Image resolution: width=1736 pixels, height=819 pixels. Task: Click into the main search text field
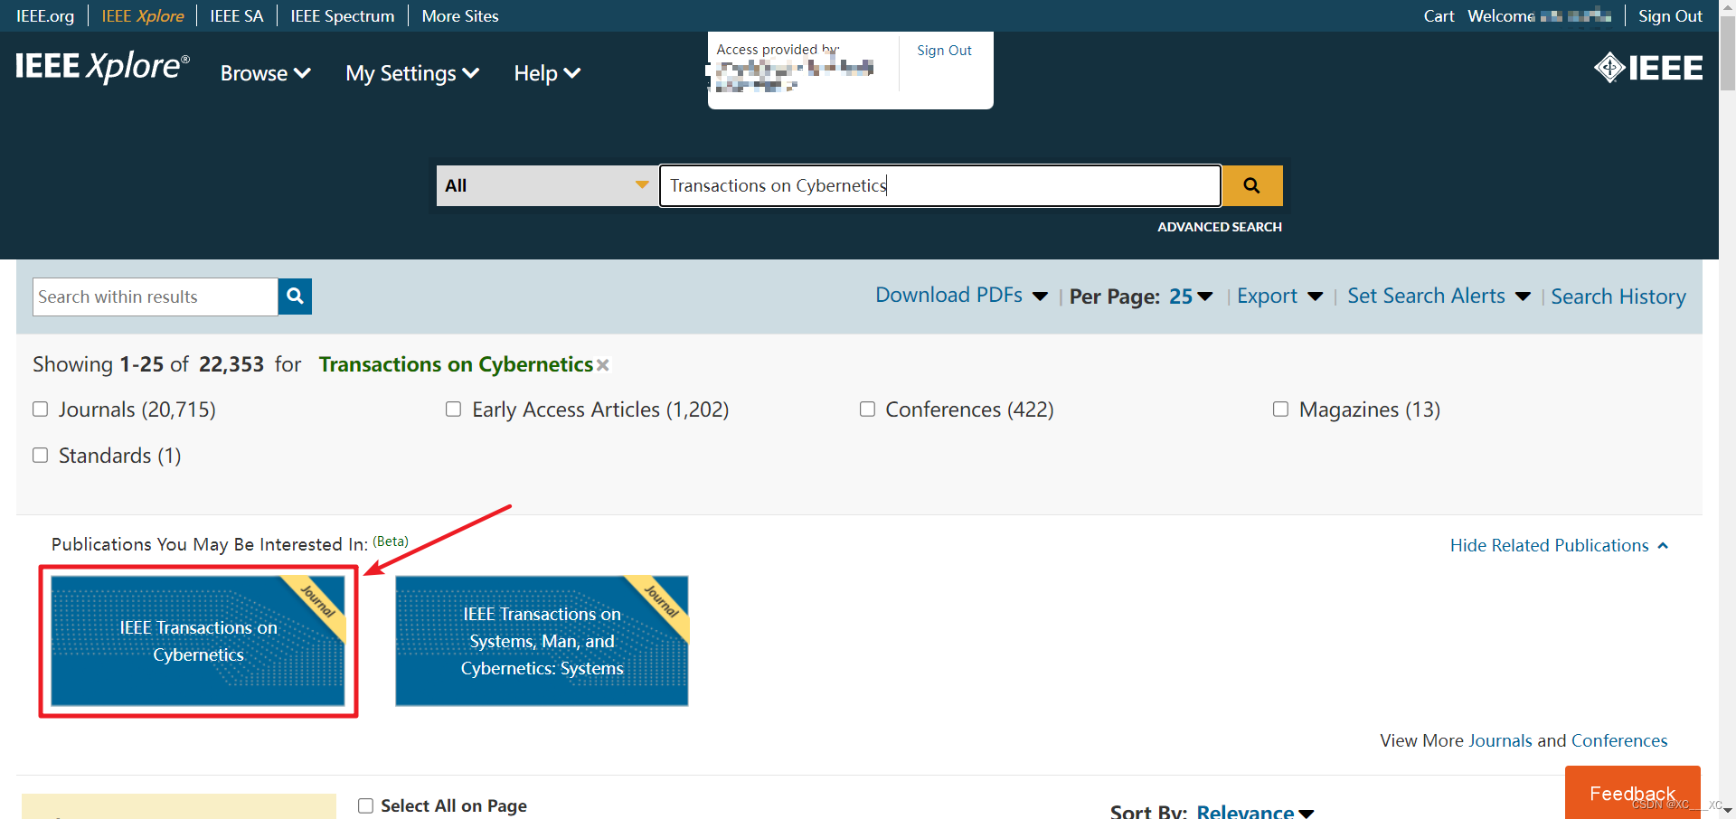(940, 185)
